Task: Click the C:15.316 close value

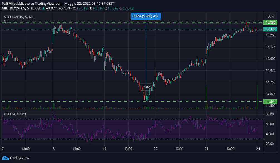Action: click(x=126, y=8)
